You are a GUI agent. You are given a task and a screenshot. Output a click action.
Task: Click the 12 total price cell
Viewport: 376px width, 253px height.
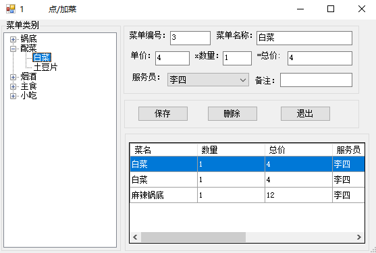coord(298,195)
